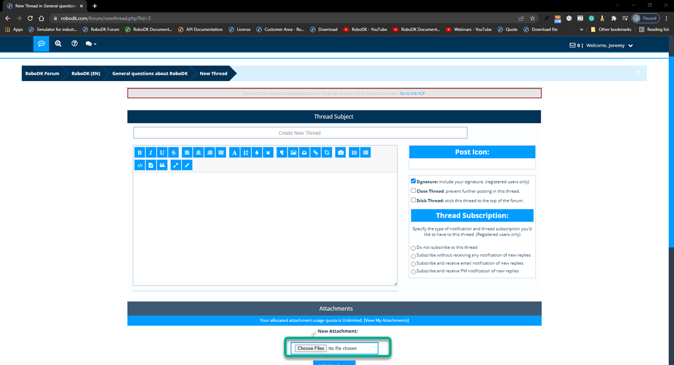Open the Chrome extensions puzzle icon
The height and width of the screenshot is (365, 674).
614,18
